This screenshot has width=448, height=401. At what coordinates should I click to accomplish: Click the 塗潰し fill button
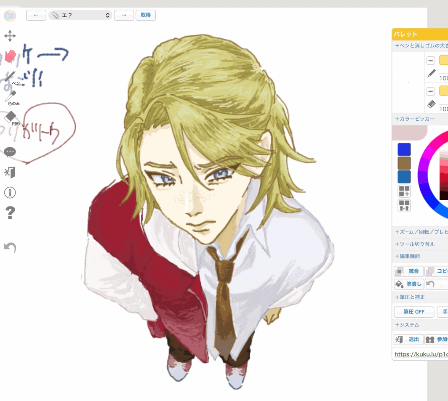(x=409, y=284)
